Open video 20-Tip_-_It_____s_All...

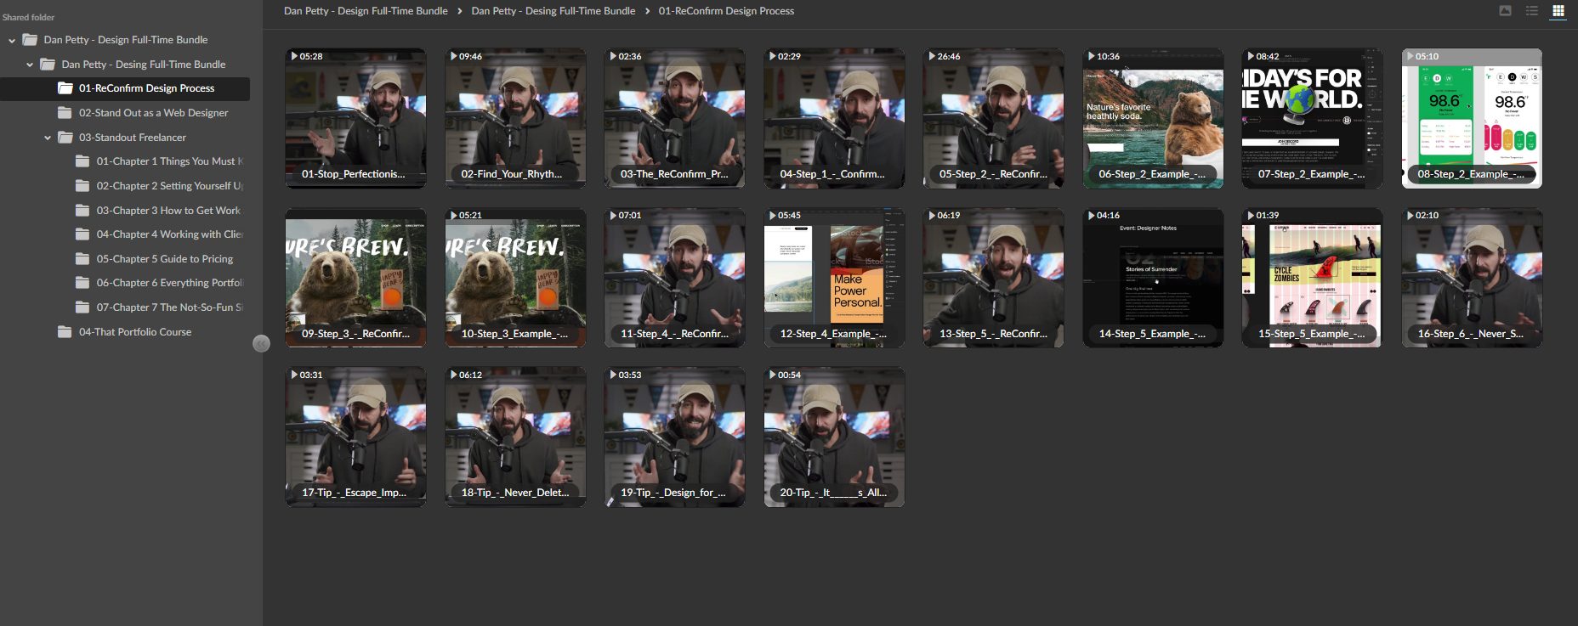click(x=834, y=437)
